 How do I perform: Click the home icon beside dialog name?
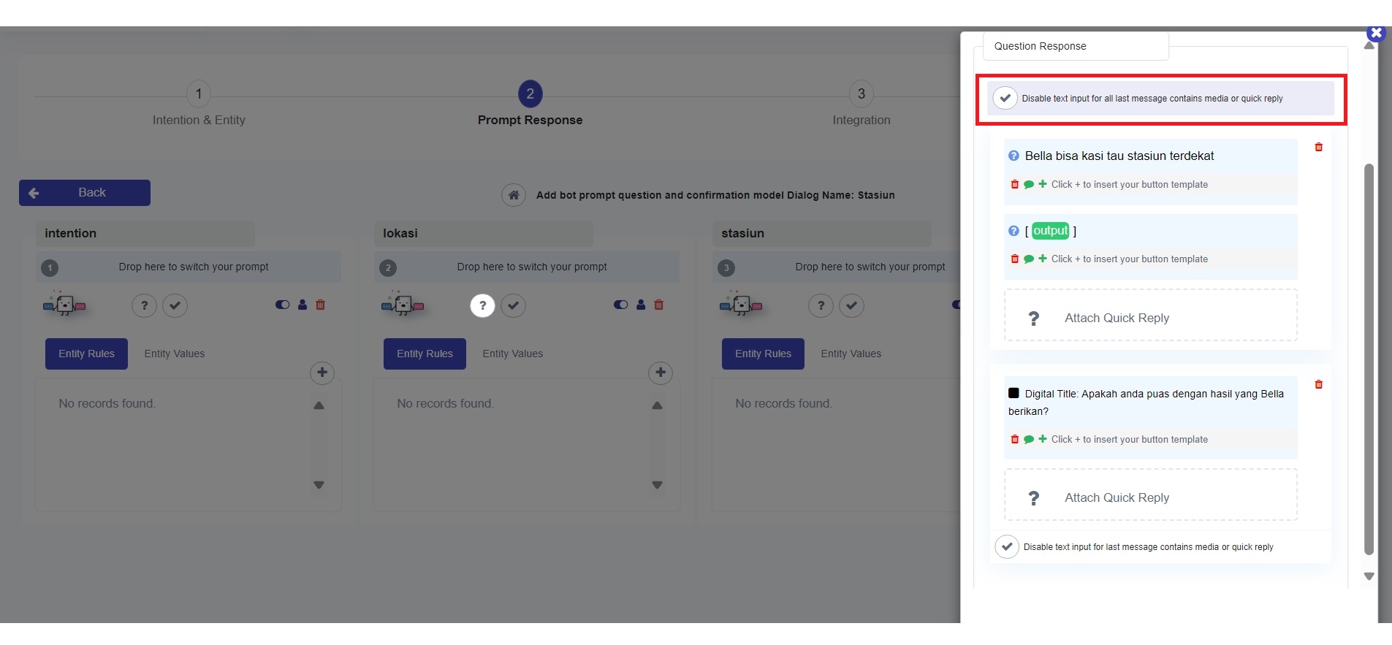[514, 195]
